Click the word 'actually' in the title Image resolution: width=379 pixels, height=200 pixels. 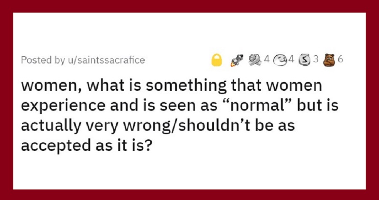[50, 127]
